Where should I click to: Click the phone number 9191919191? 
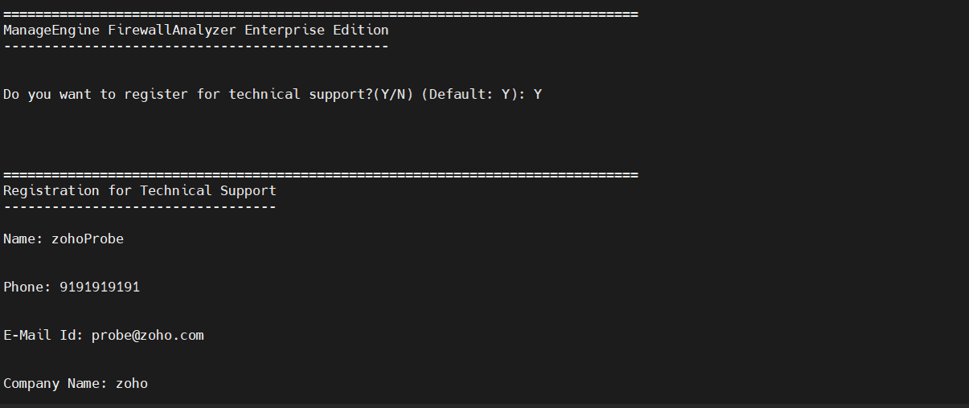pyautogui.click(x=100, y=288)
